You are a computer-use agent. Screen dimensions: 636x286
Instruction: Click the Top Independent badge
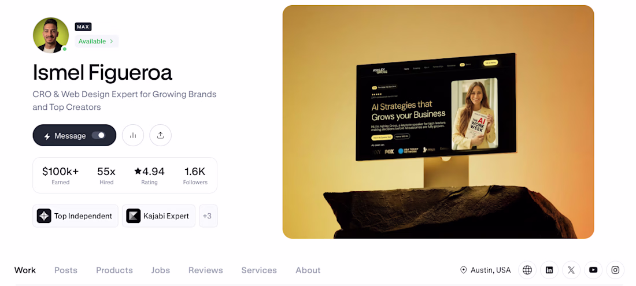coord(75,216)
